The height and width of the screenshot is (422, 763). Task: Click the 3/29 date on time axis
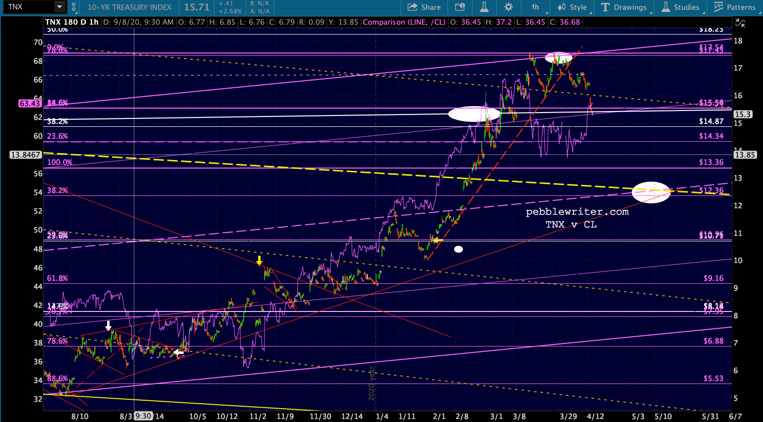point(569,416)
